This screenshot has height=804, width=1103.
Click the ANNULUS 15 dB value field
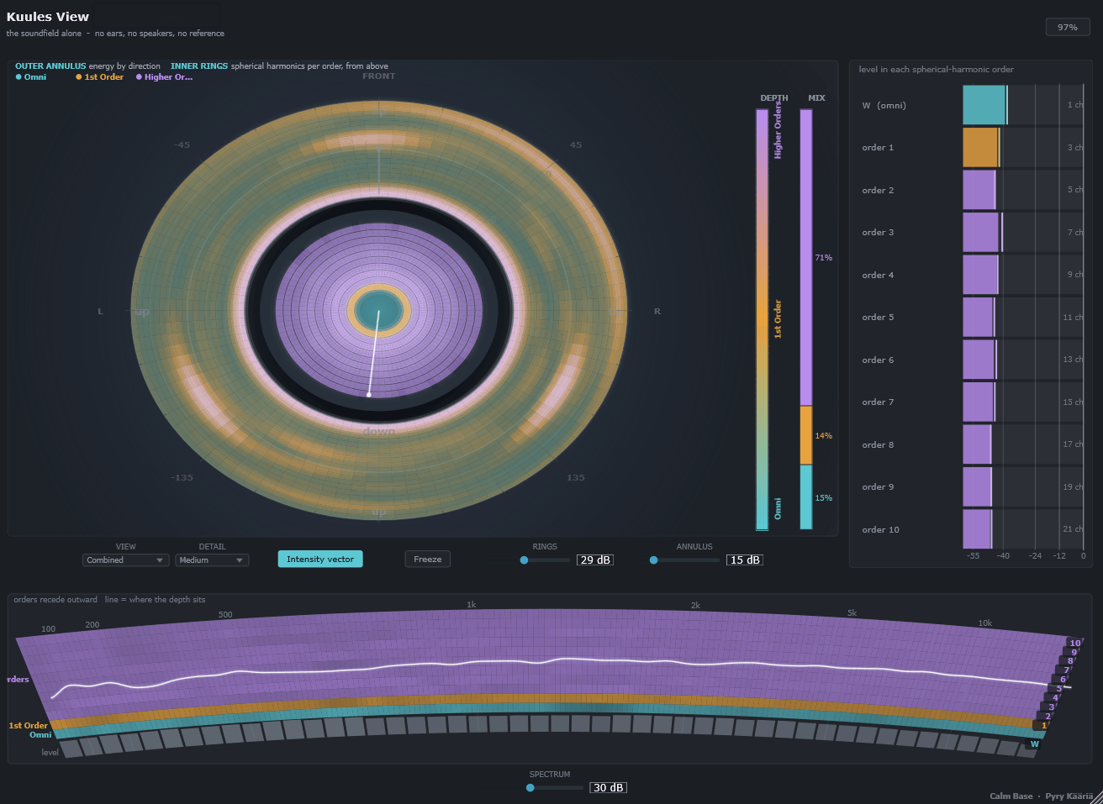[745, 560]
